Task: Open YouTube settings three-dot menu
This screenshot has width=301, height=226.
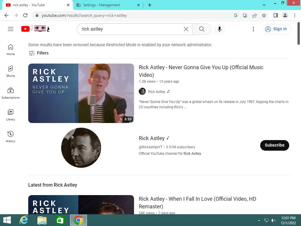Action: coord(253,29)
